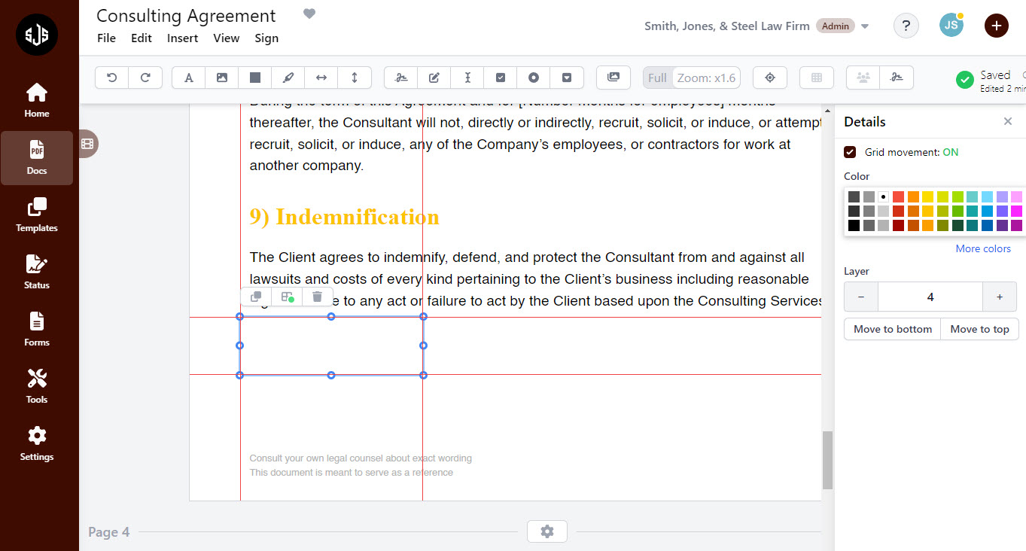Click the grid table icon in toolbar
Screen dimensions: 1026x551
[x=817, y=78]
